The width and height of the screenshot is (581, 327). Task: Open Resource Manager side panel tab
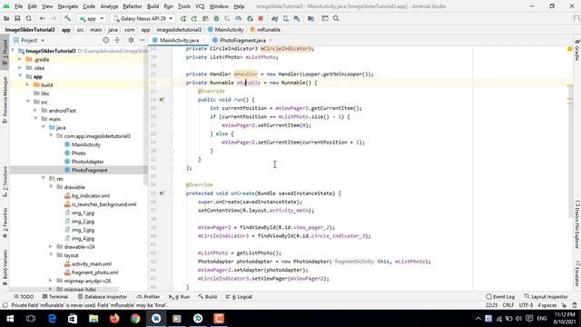tap(5, 100)
